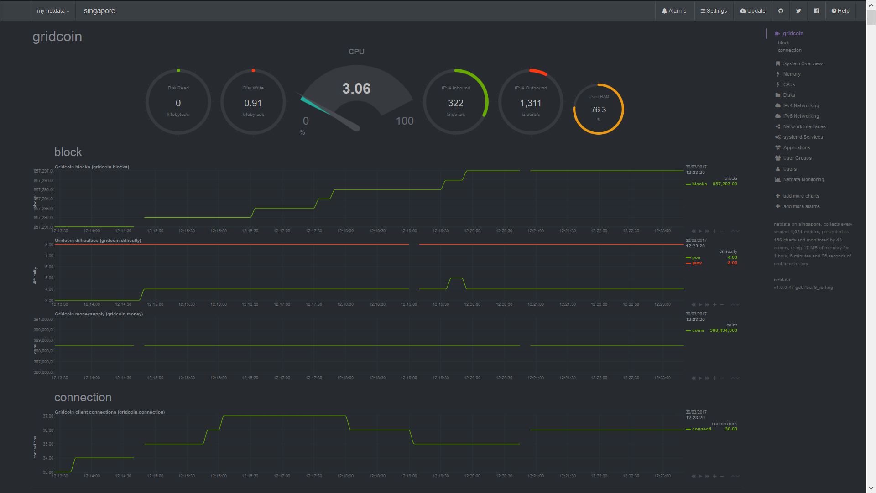Open Settings from the top navbar

pos(714,11)
